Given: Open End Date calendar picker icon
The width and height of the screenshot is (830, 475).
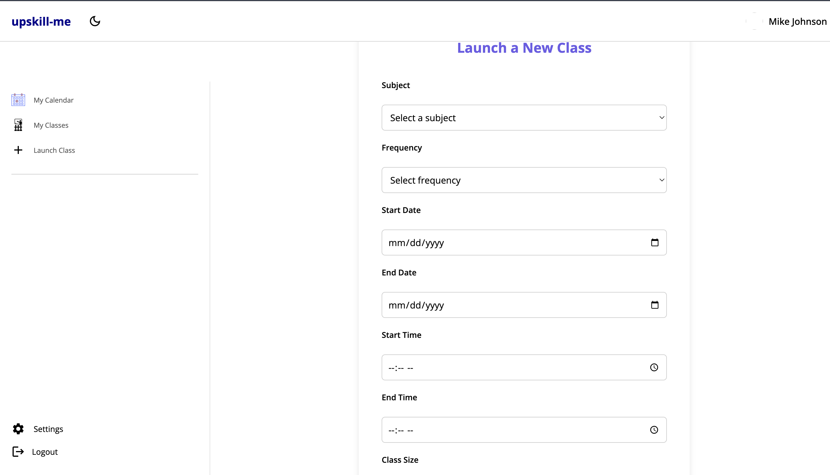Looking at the screenshot, I should click(655, 305).
